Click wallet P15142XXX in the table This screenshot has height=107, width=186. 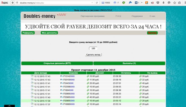pyautogui.click(x=69, y=76)
